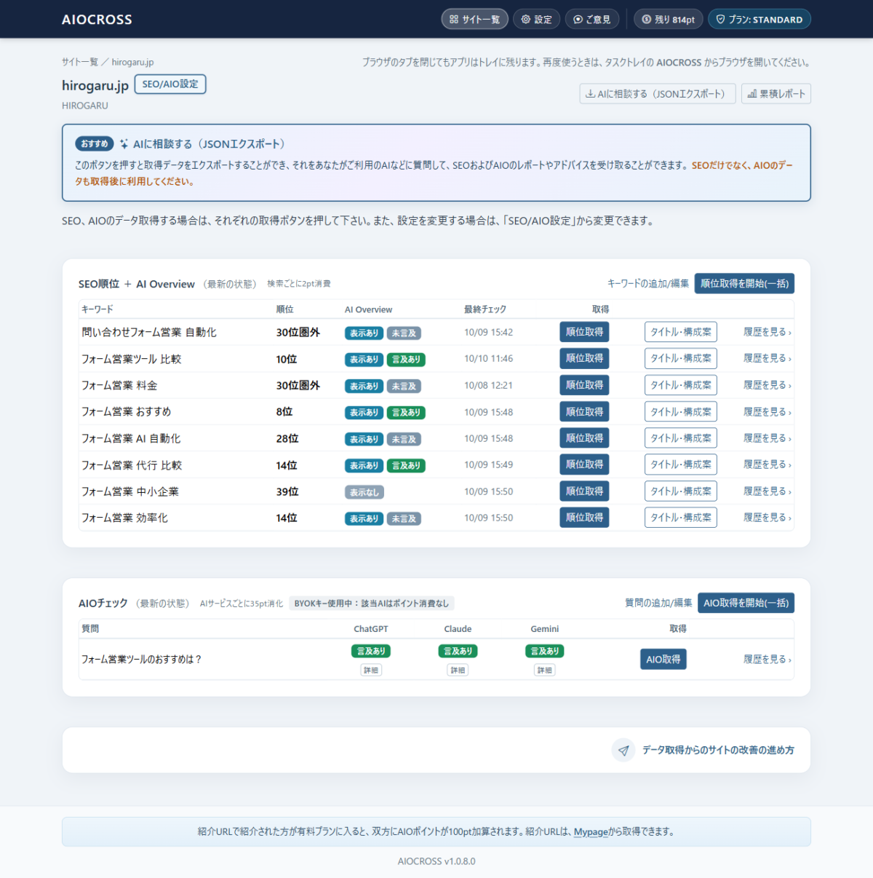This screenshot has width=873, height=878.
Task: Click 表示あり badge for フォーム営業 効率化
Action: [x=364, y=519]
